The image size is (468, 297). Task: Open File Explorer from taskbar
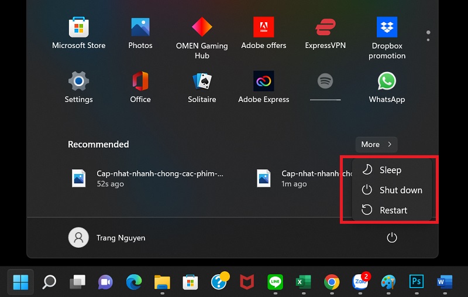click(x=162, y=282)
